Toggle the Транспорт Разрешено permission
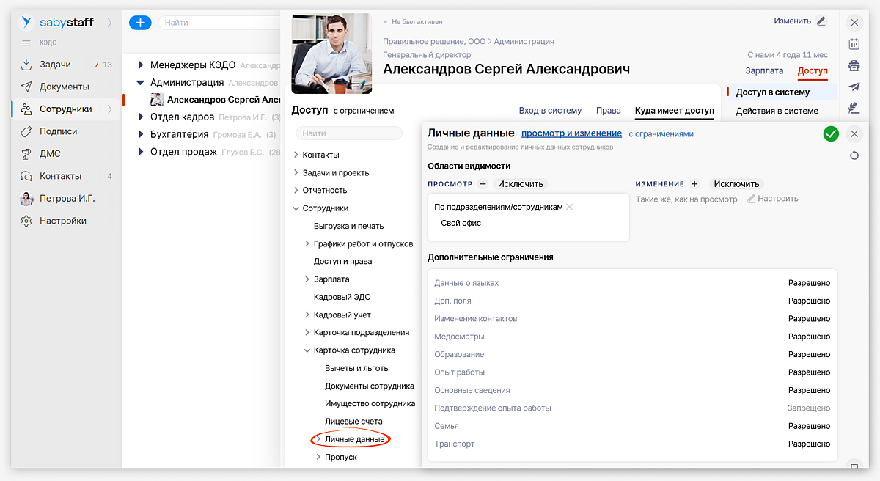Screen dimensions: 880x481 point(809,444)
